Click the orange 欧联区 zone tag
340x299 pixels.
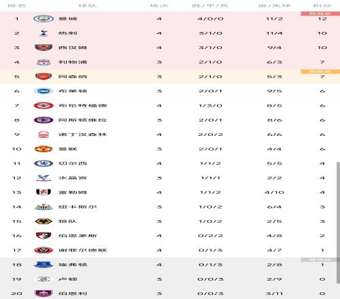(320, 71)
